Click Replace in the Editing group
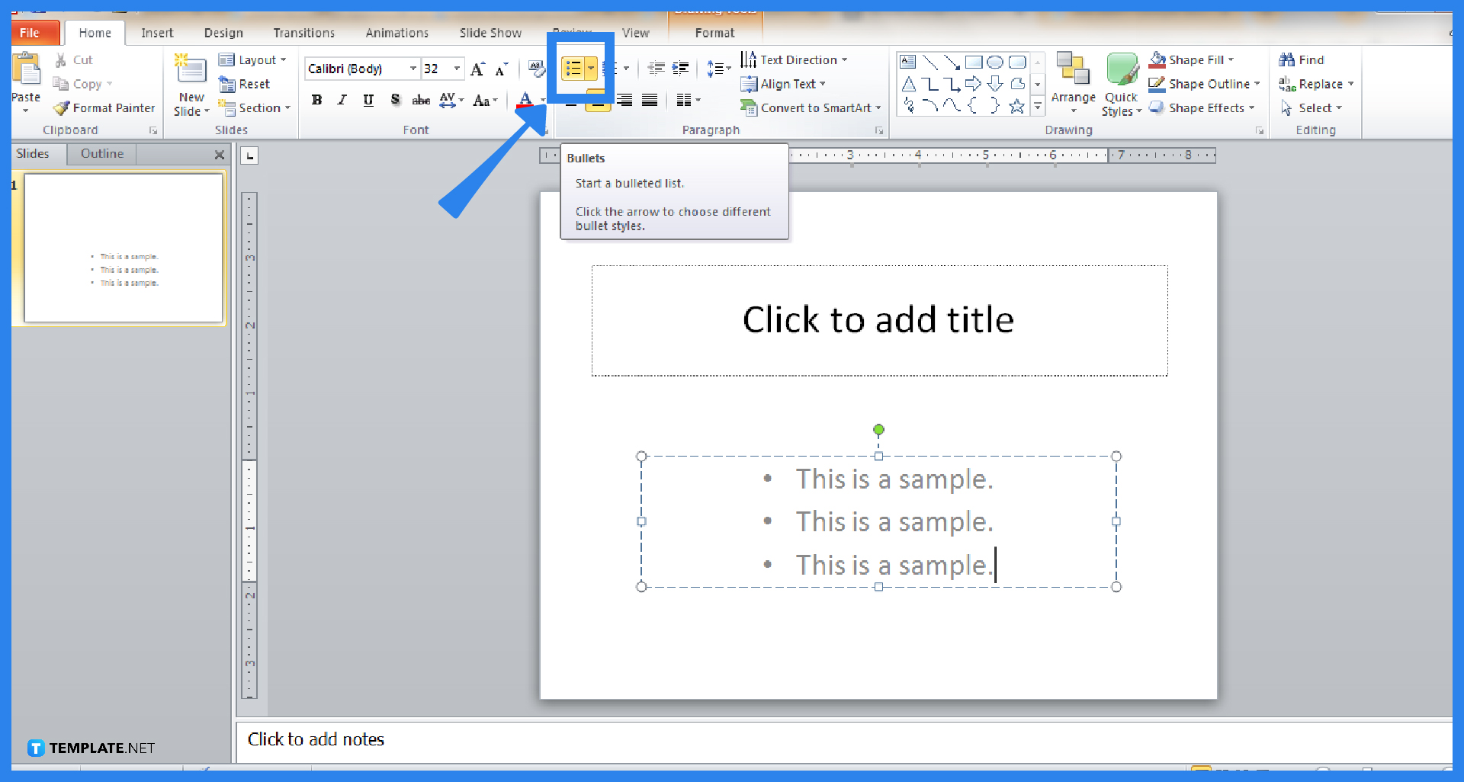The height and width of the screenshot is (782, 1464). (1317, 84)
